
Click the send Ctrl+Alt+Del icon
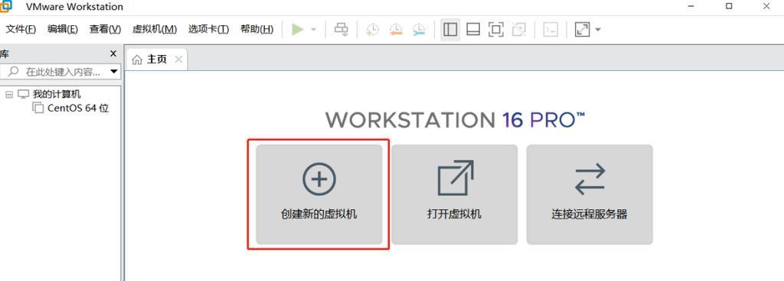click(341, 29)
